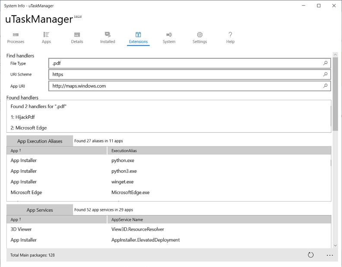Click the App Services button
342x267 pixels.
40,210
